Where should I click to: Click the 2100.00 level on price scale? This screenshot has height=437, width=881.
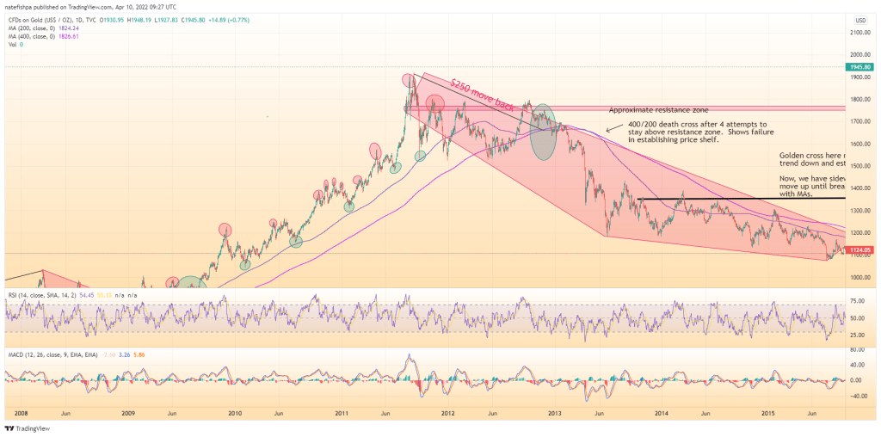tap(860, 33)
